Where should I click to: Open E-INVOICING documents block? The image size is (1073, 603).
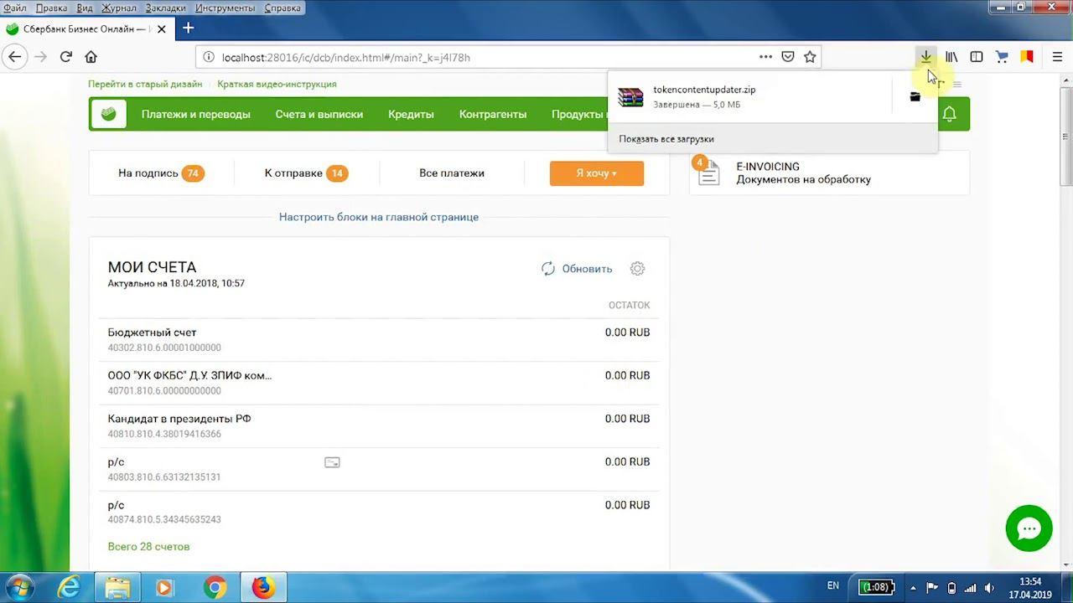829,173
